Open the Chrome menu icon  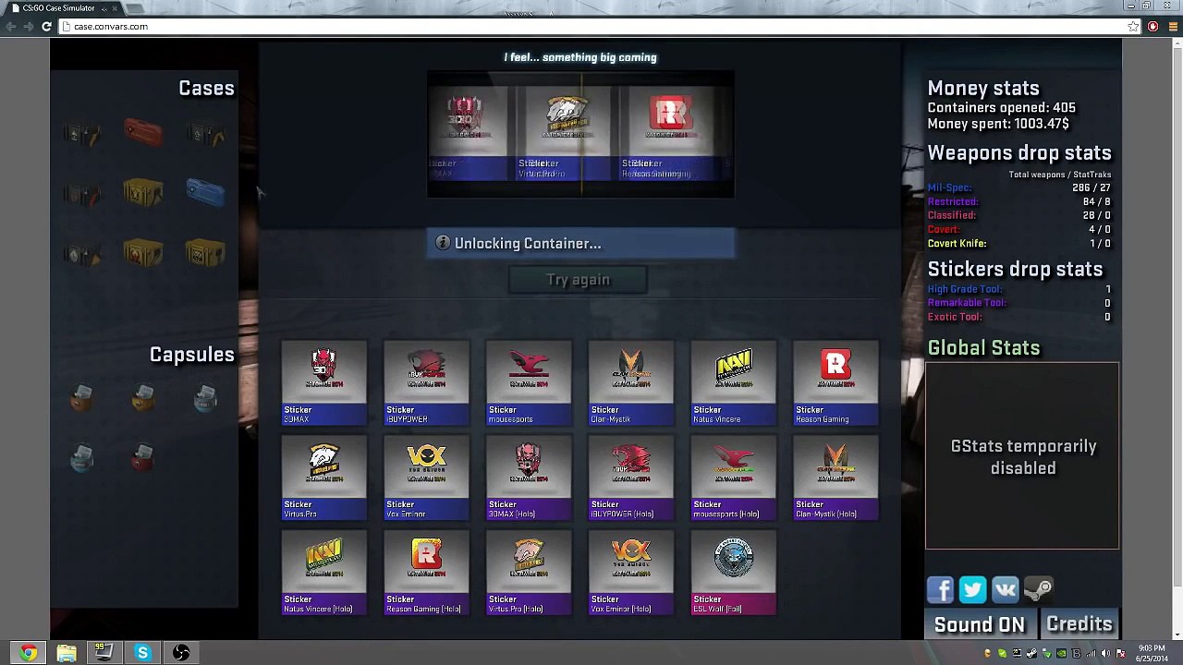pos(1174,27)
